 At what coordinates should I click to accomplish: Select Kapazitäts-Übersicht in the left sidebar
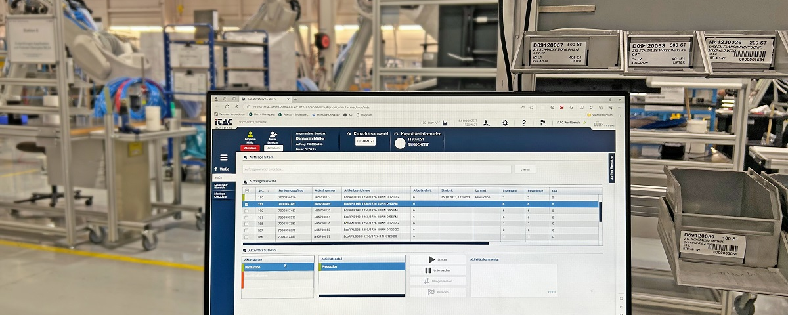223,186
